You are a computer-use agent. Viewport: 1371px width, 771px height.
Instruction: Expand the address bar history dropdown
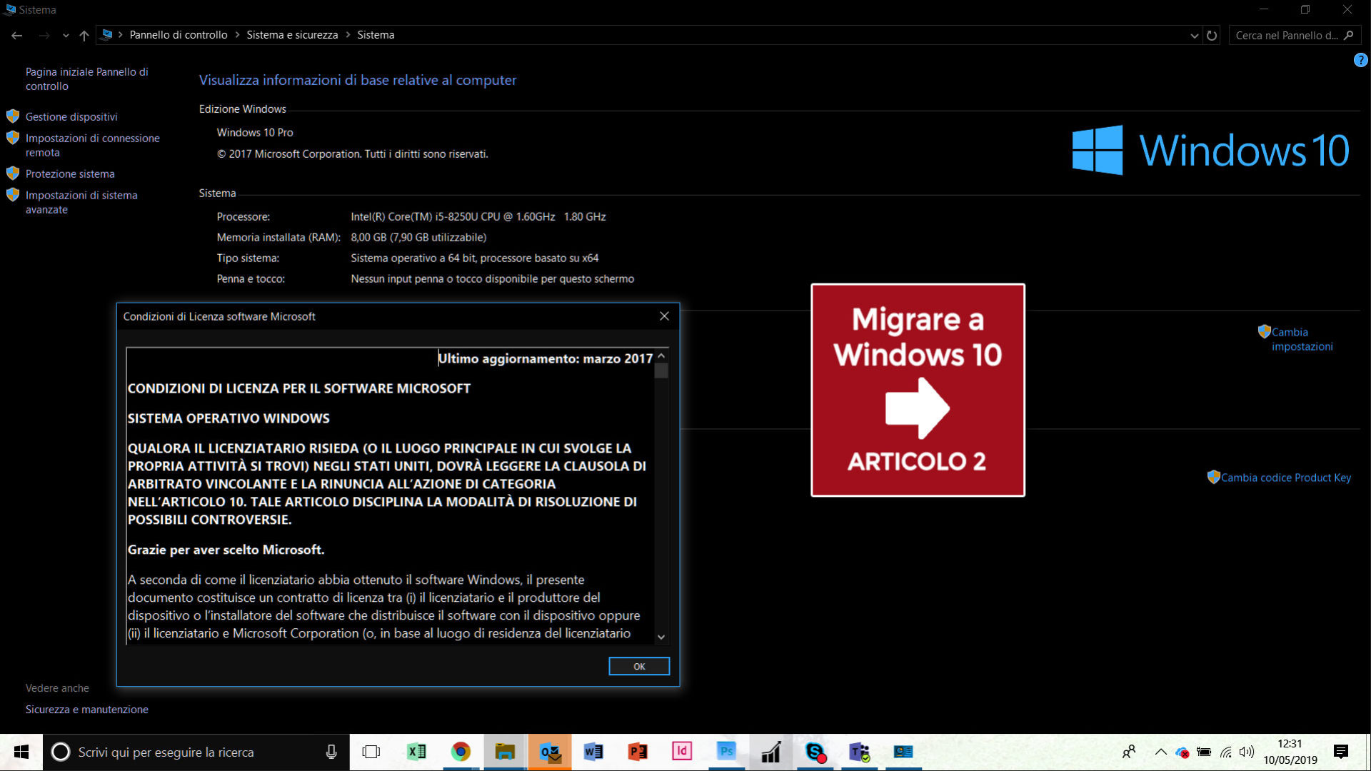coord(1195,35)
